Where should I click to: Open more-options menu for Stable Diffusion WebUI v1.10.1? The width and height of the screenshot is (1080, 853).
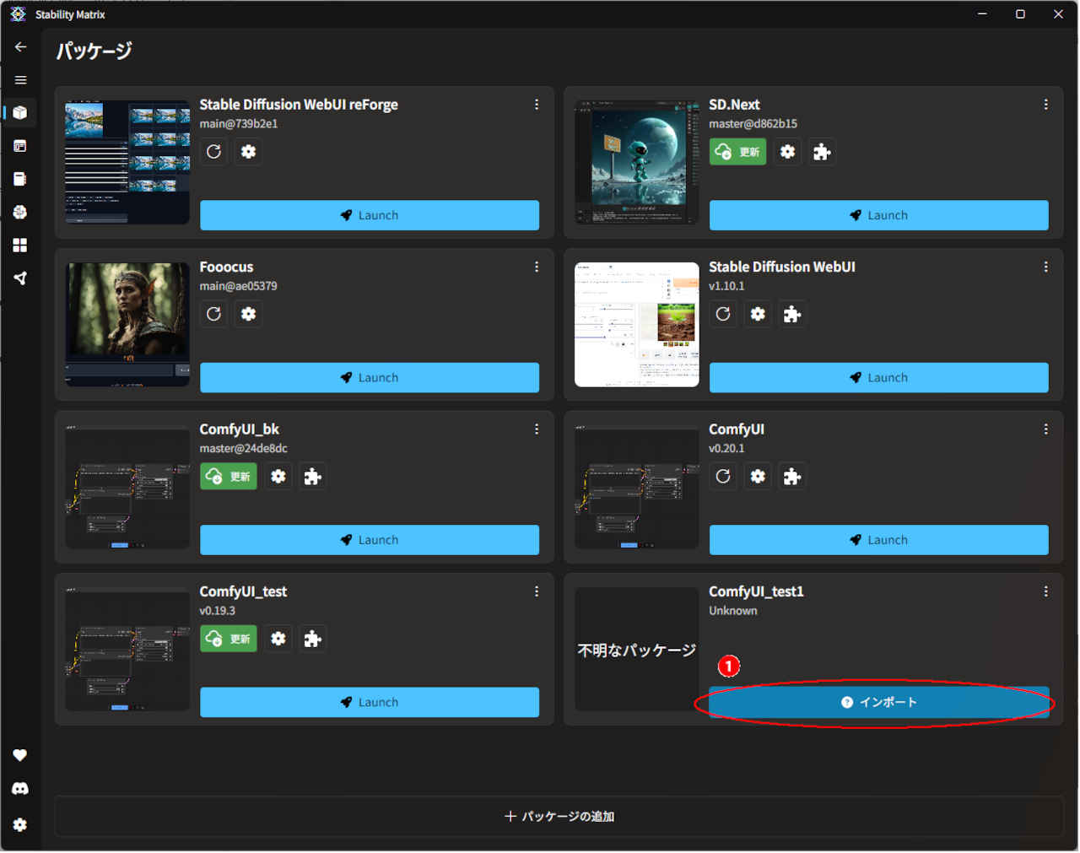[1046, 267]
